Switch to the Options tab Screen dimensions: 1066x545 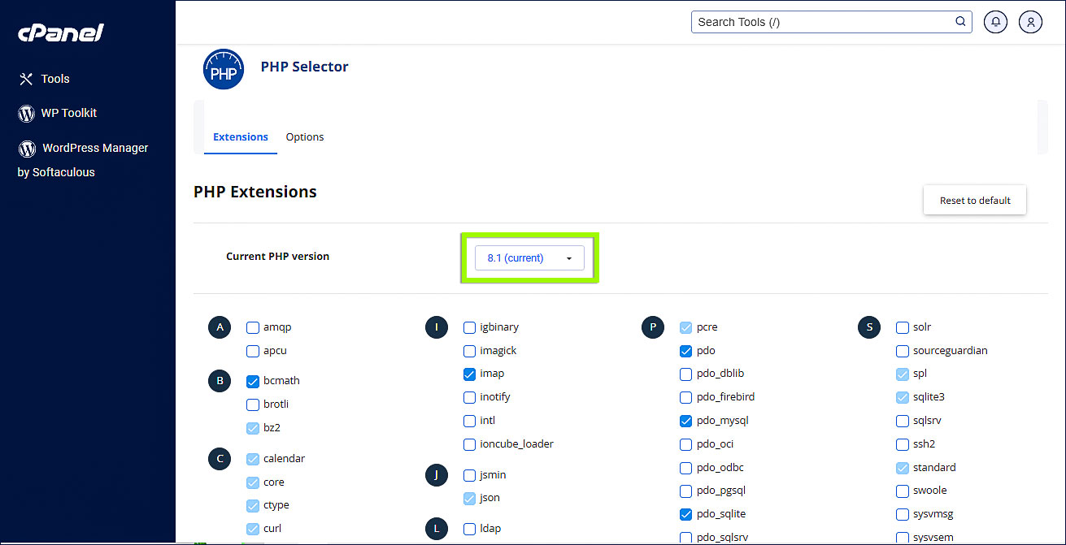[305, 137]
